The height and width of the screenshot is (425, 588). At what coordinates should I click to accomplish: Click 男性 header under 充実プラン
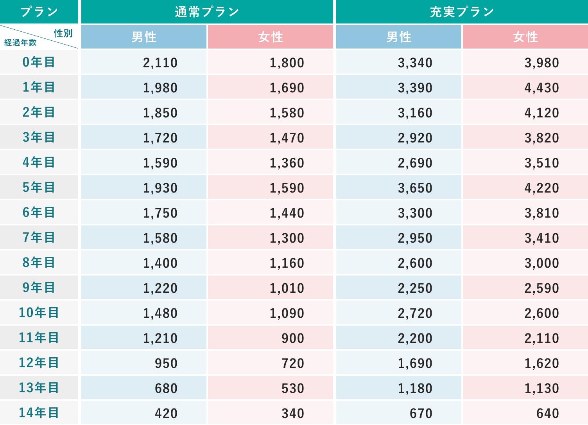tap(399, 37)
